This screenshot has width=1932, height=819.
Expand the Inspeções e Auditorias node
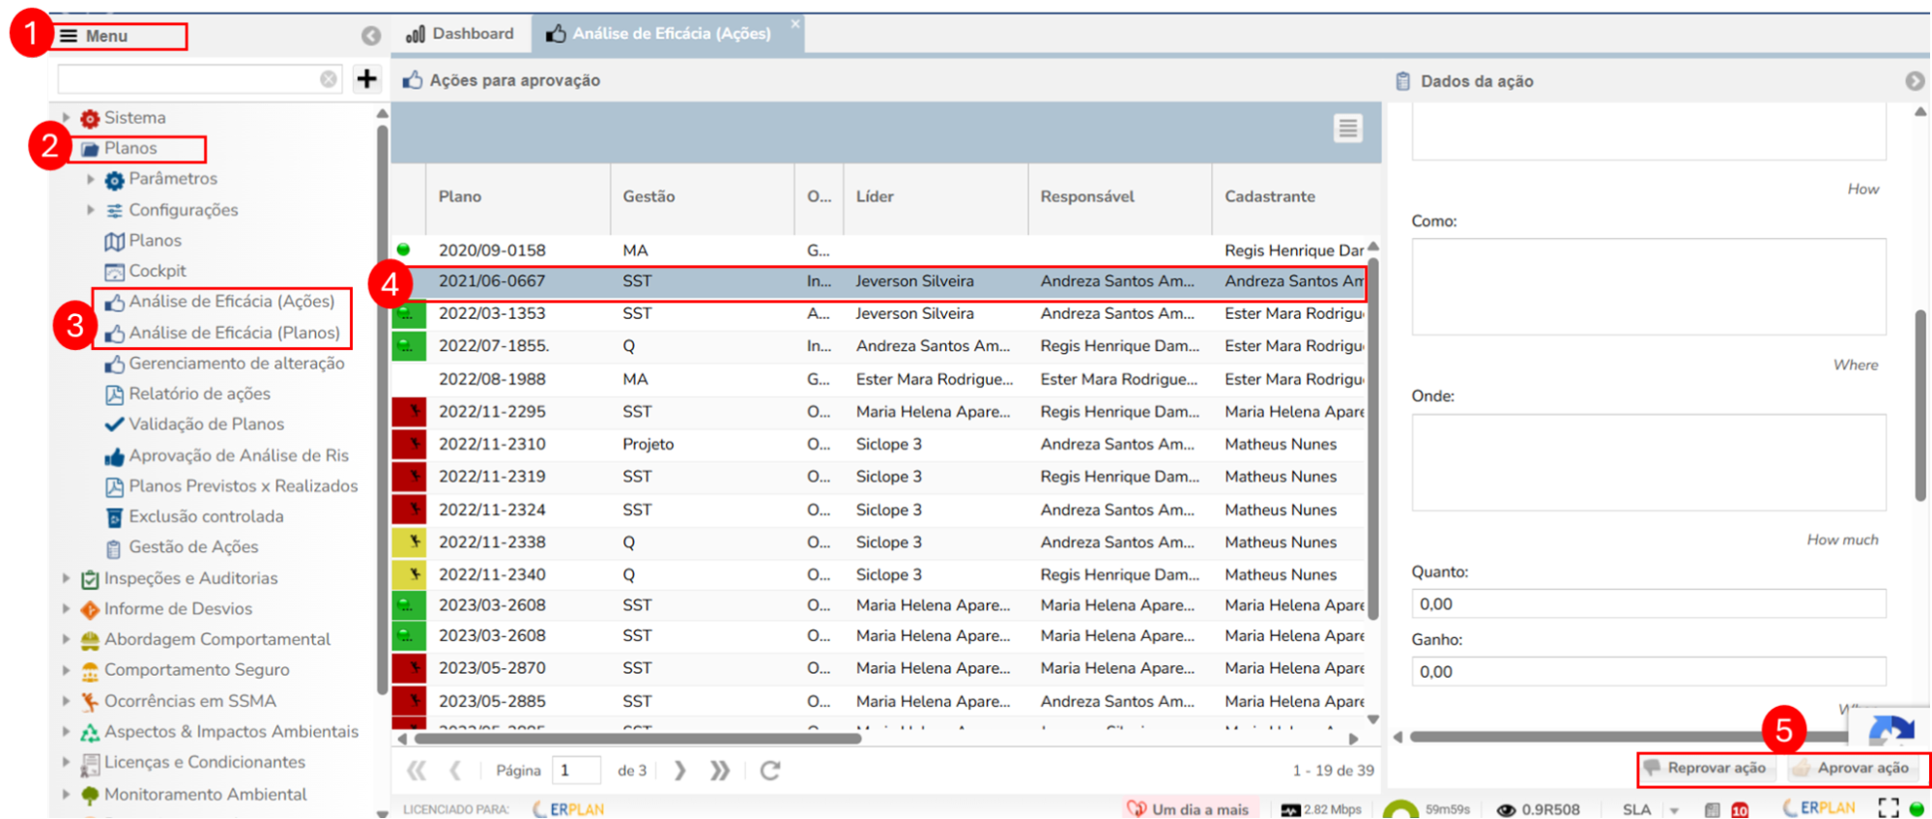click(x=67, y=578)
